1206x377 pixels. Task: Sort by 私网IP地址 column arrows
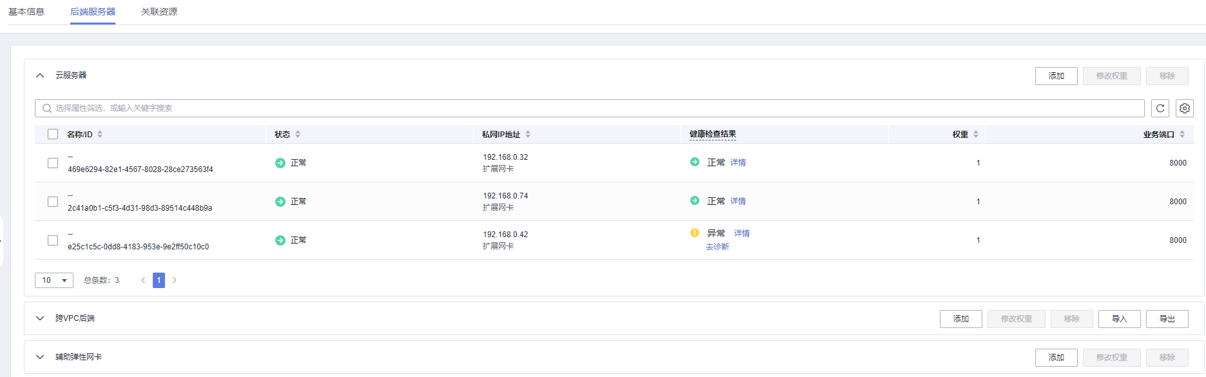tap(528, 135)
